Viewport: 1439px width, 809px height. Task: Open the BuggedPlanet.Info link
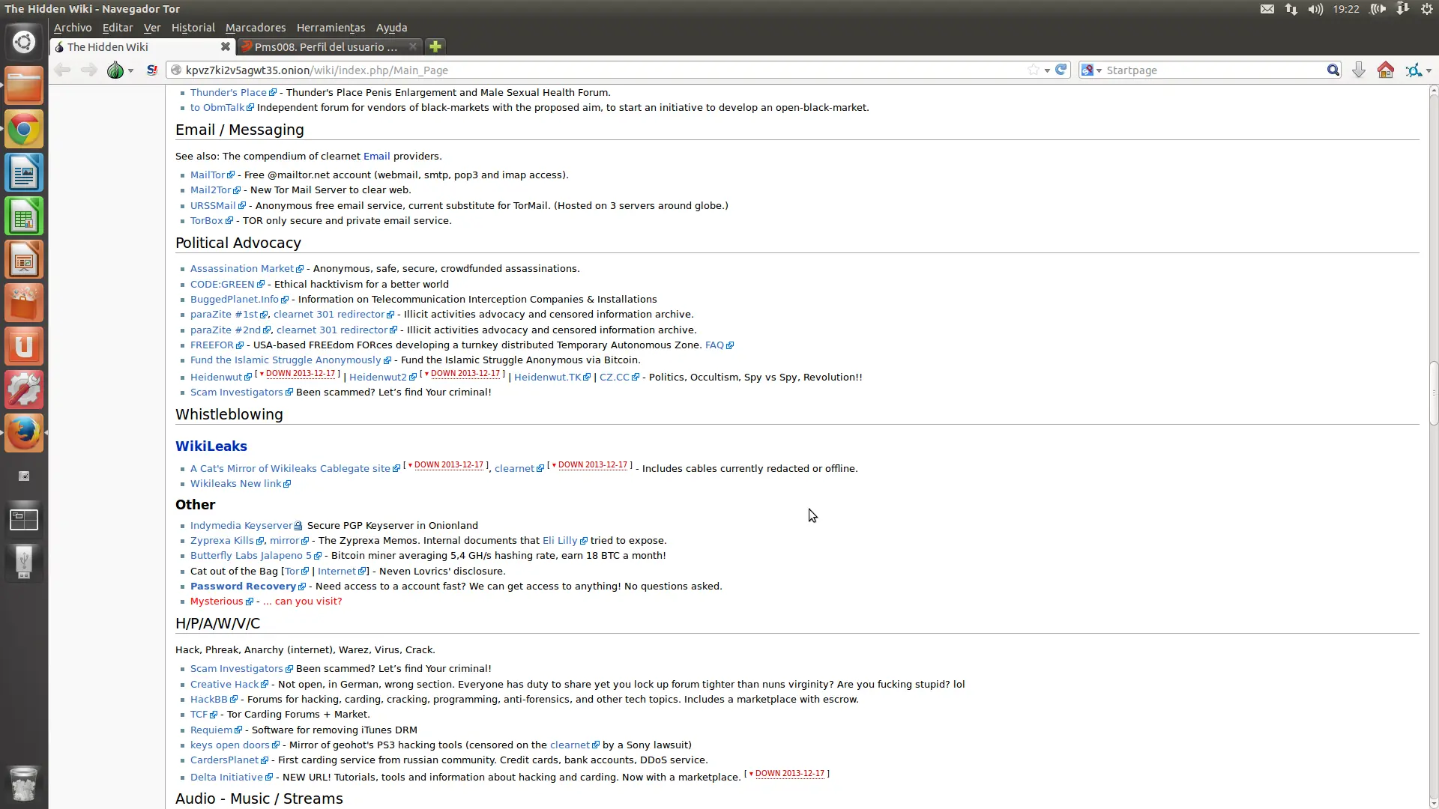pyautogui.click(x=235, y=299)
